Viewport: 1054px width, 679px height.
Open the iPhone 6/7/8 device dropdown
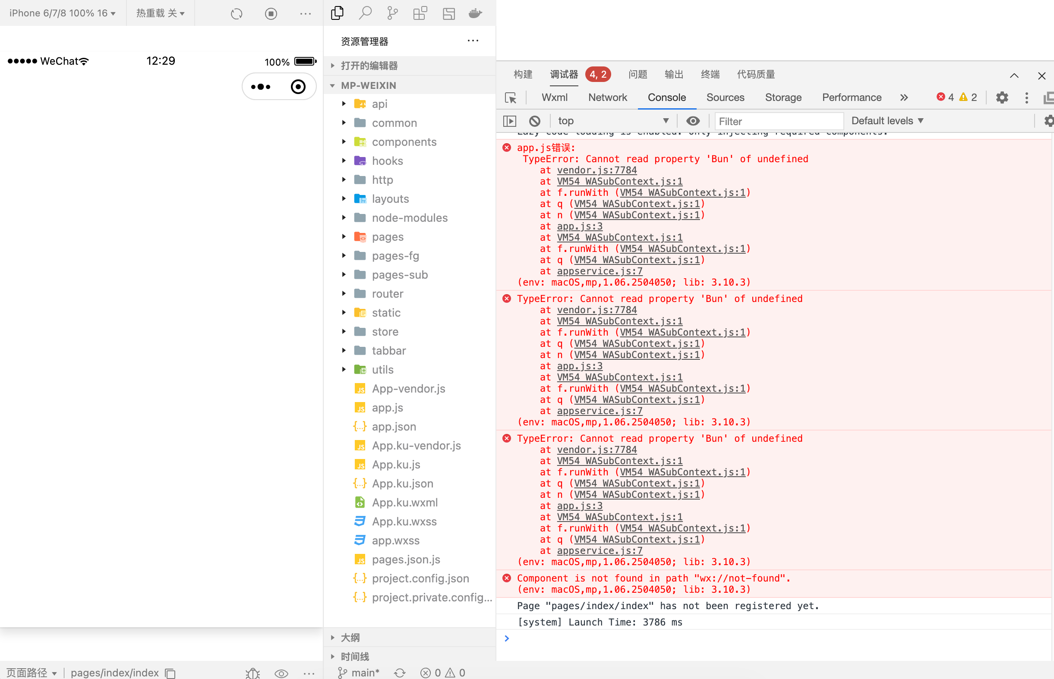click(x=63, y=13)
